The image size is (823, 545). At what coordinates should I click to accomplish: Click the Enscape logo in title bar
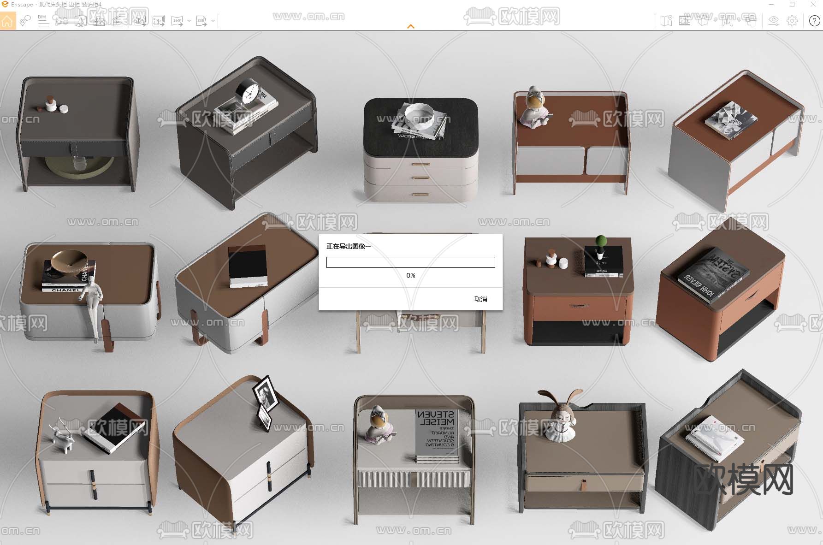click(5, 4)
